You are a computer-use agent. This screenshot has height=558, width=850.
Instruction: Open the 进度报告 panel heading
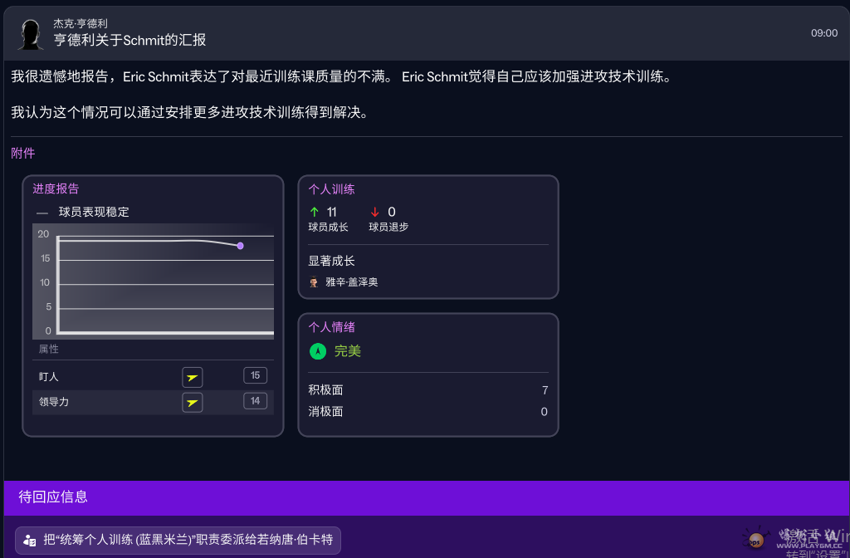pyautogui.click(x=56, y=188)
